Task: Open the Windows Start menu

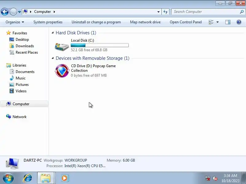Action: [x=8, y=178]
